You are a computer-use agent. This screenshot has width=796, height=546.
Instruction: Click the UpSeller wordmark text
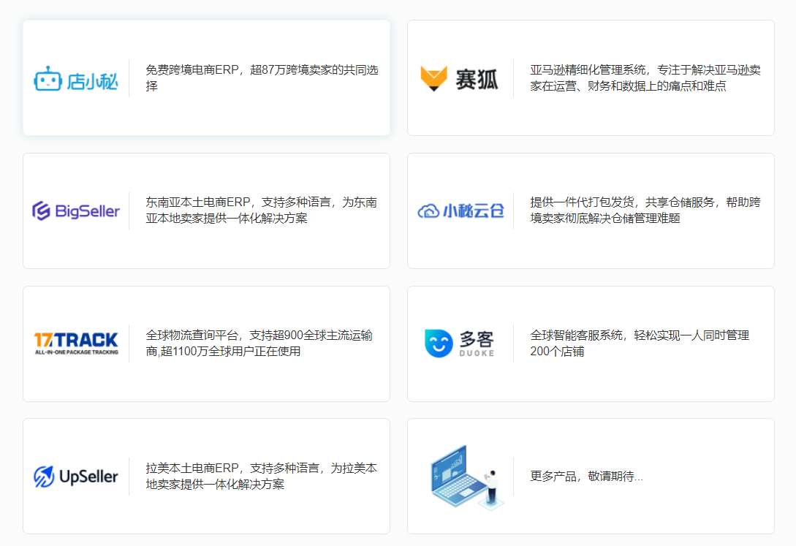coord(88,477)
